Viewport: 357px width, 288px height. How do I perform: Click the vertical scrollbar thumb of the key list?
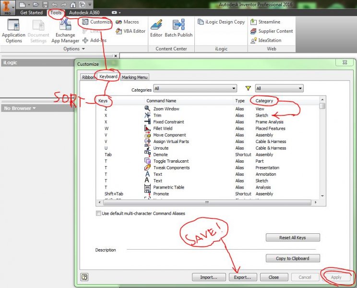(322, 106)
